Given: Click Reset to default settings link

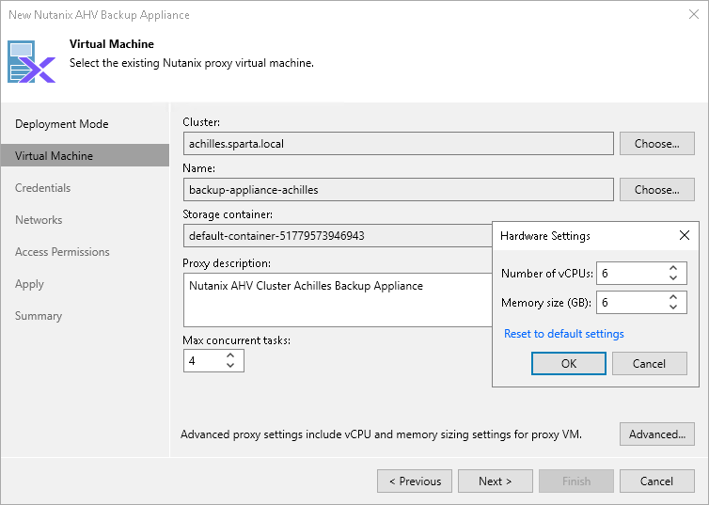Looking at the screenshot, I should click(564, 334).
